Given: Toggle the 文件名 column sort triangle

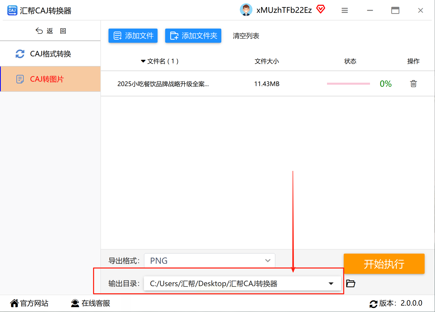Looking at the screenshot, I should [x=143, y=61].
